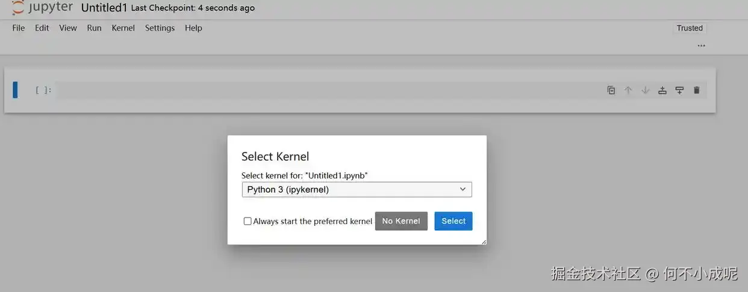Insert a cell above this one

(x=662, y=90)
